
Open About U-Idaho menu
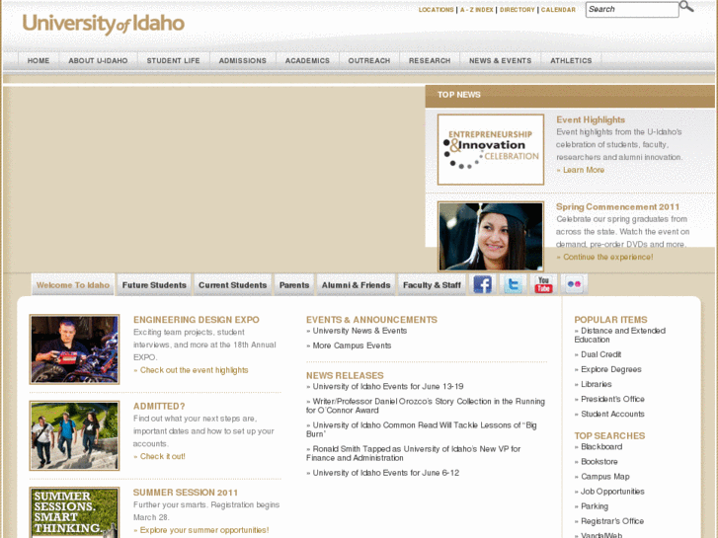point(98,60)
